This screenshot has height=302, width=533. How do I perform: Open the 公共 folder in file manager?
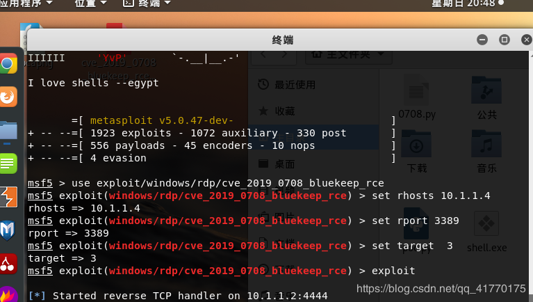pyautogui.click(x=486, y=98)
